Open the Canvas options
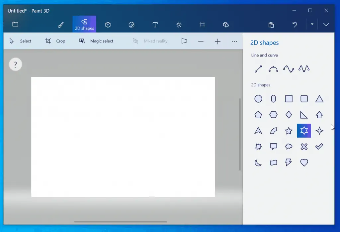 203,24
